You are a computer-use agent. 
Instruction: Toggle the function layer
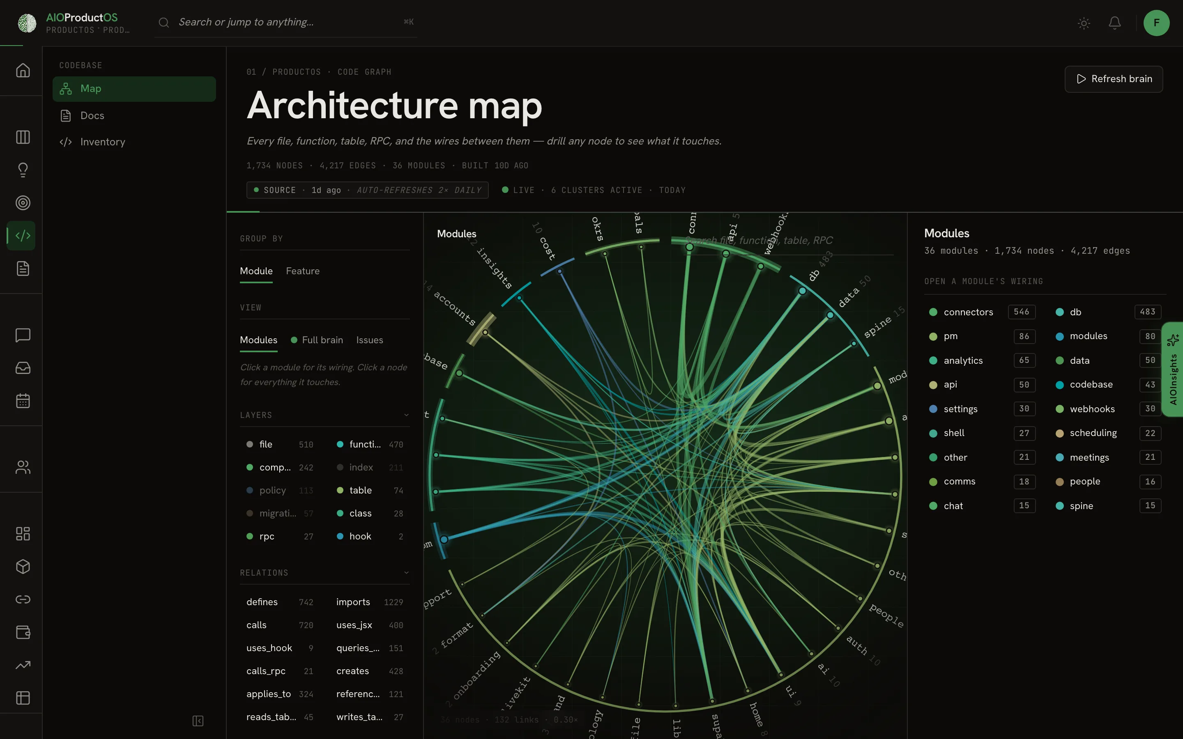(x=370, y=444)
